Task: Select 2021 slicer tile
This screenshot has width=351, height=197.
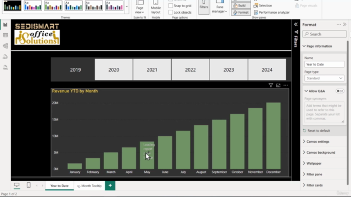Action: 152,69
